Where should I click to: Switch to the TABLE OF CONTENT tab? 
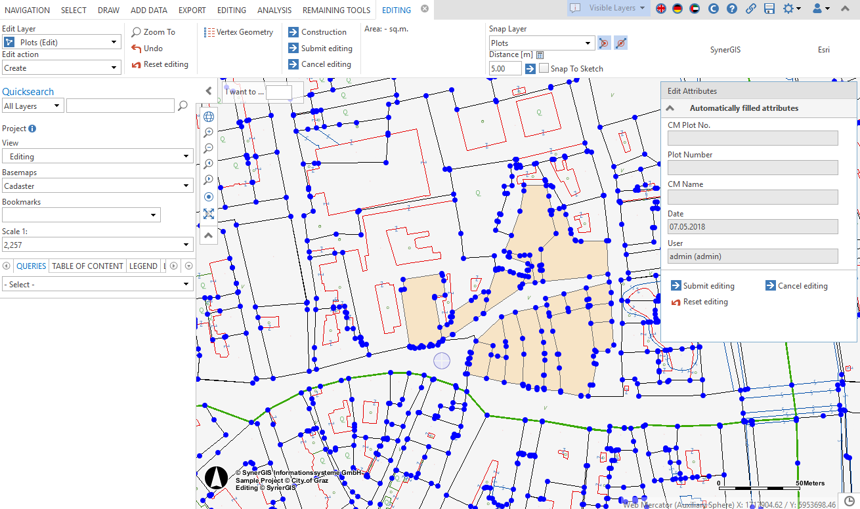87,266
